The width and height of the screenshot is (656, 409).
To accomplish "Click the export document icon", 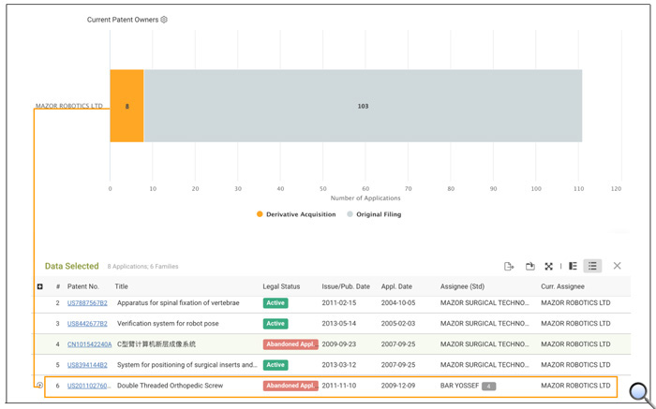I will [x=509, y=266].
